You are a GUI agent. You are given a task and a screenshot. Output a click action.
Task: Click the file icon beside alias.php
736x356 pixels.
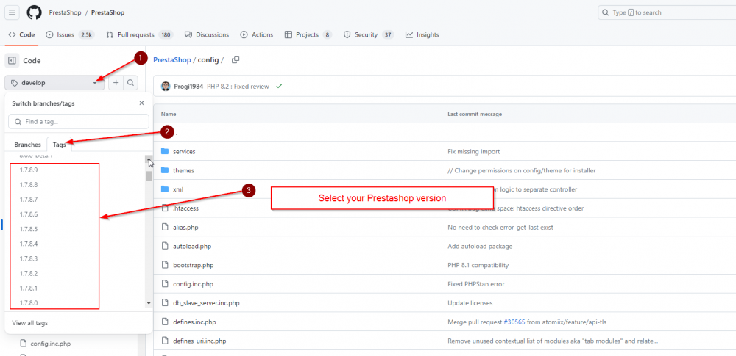pyautogui.click(x=165, y=227)
